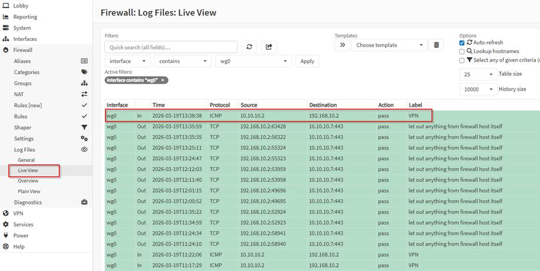Check 'Select any of given criteria' option
Screen dimensions: 540x271
click(x=462, y=60)
